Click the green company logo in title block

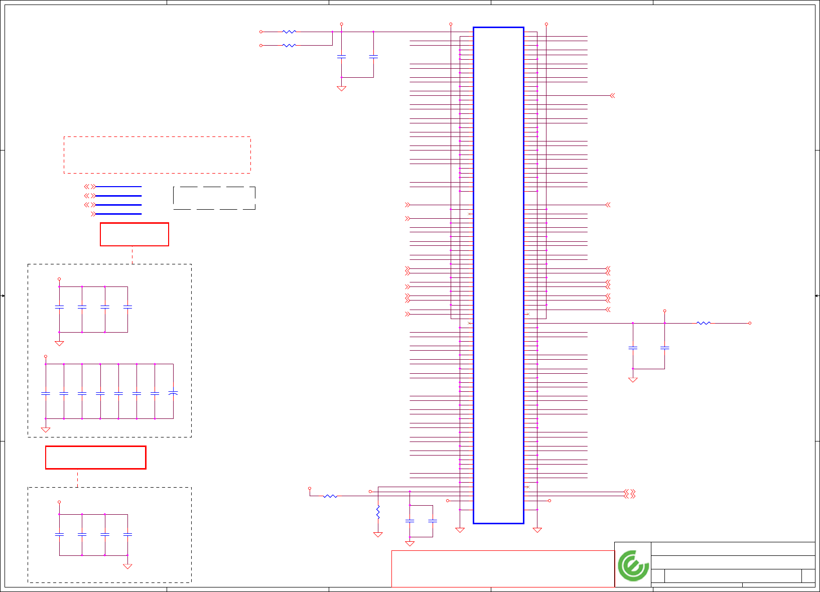633,565
